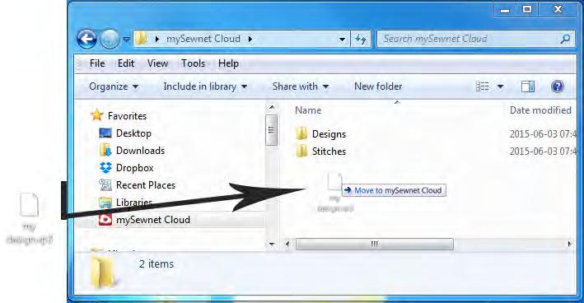Click the New folder button
This screenshot has width=584, height=303.
pos(378,86)
